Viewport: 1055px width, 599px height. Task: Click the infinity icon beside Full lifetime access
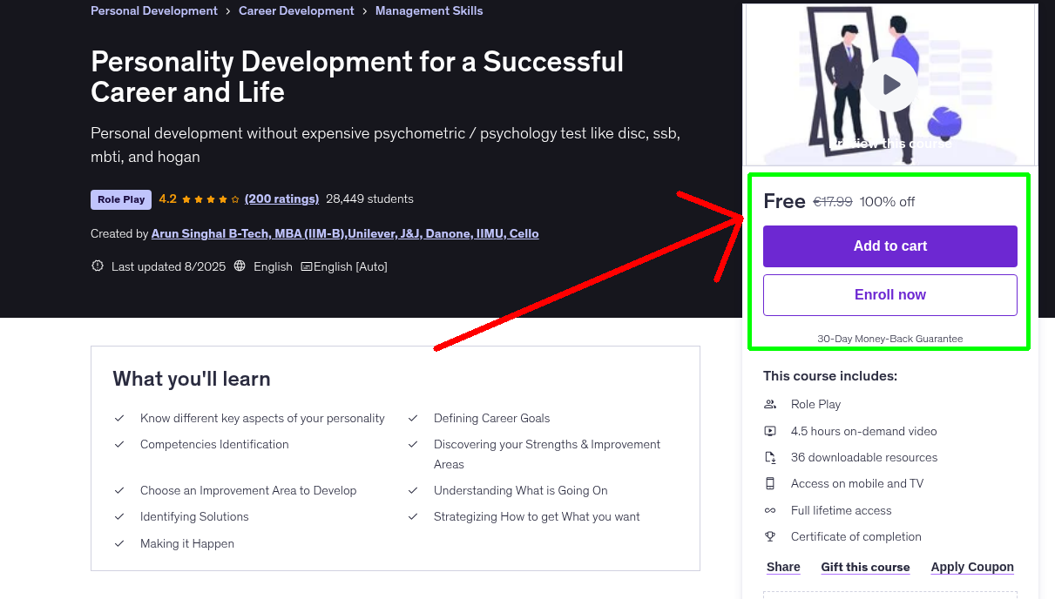point(770,510)
